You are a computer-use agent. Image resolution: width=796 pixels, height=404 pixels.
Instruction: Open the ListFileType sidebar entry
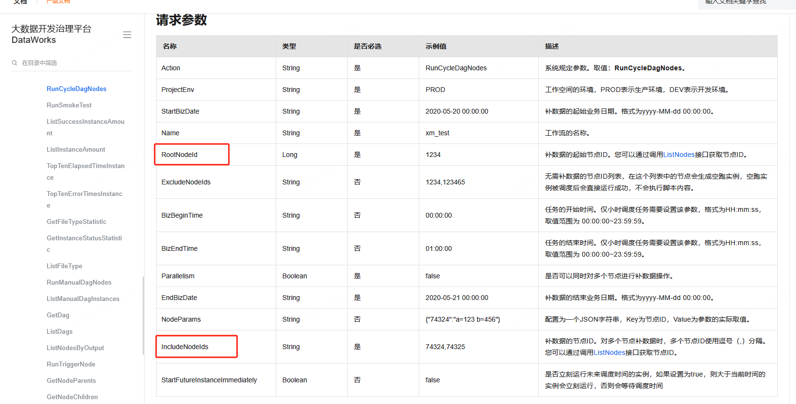click(65, 266)
